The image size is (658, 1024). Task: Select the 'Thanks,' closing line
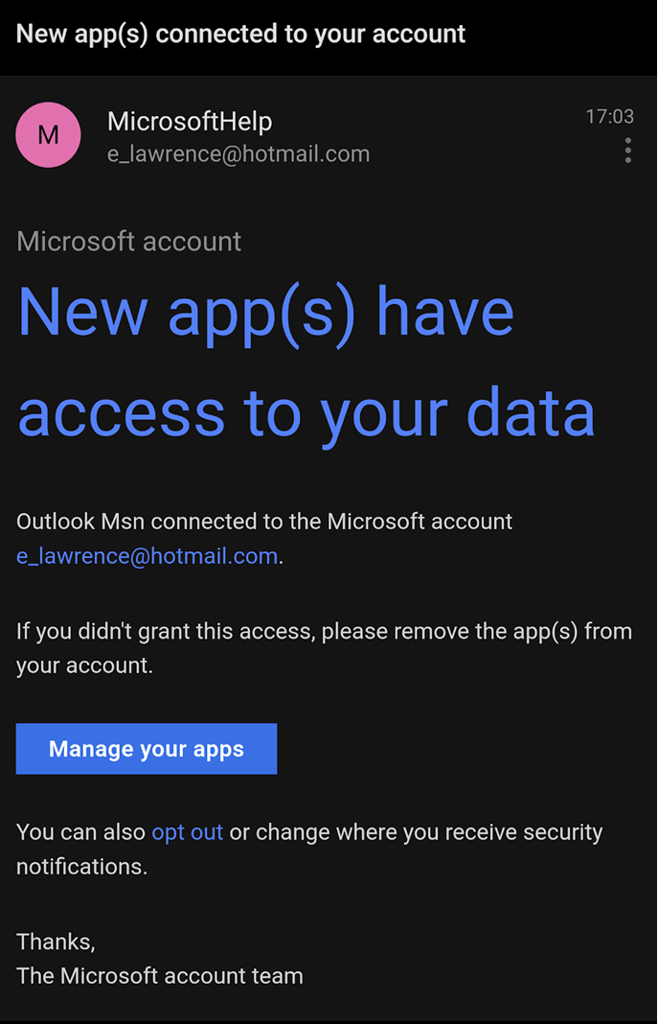56,942
